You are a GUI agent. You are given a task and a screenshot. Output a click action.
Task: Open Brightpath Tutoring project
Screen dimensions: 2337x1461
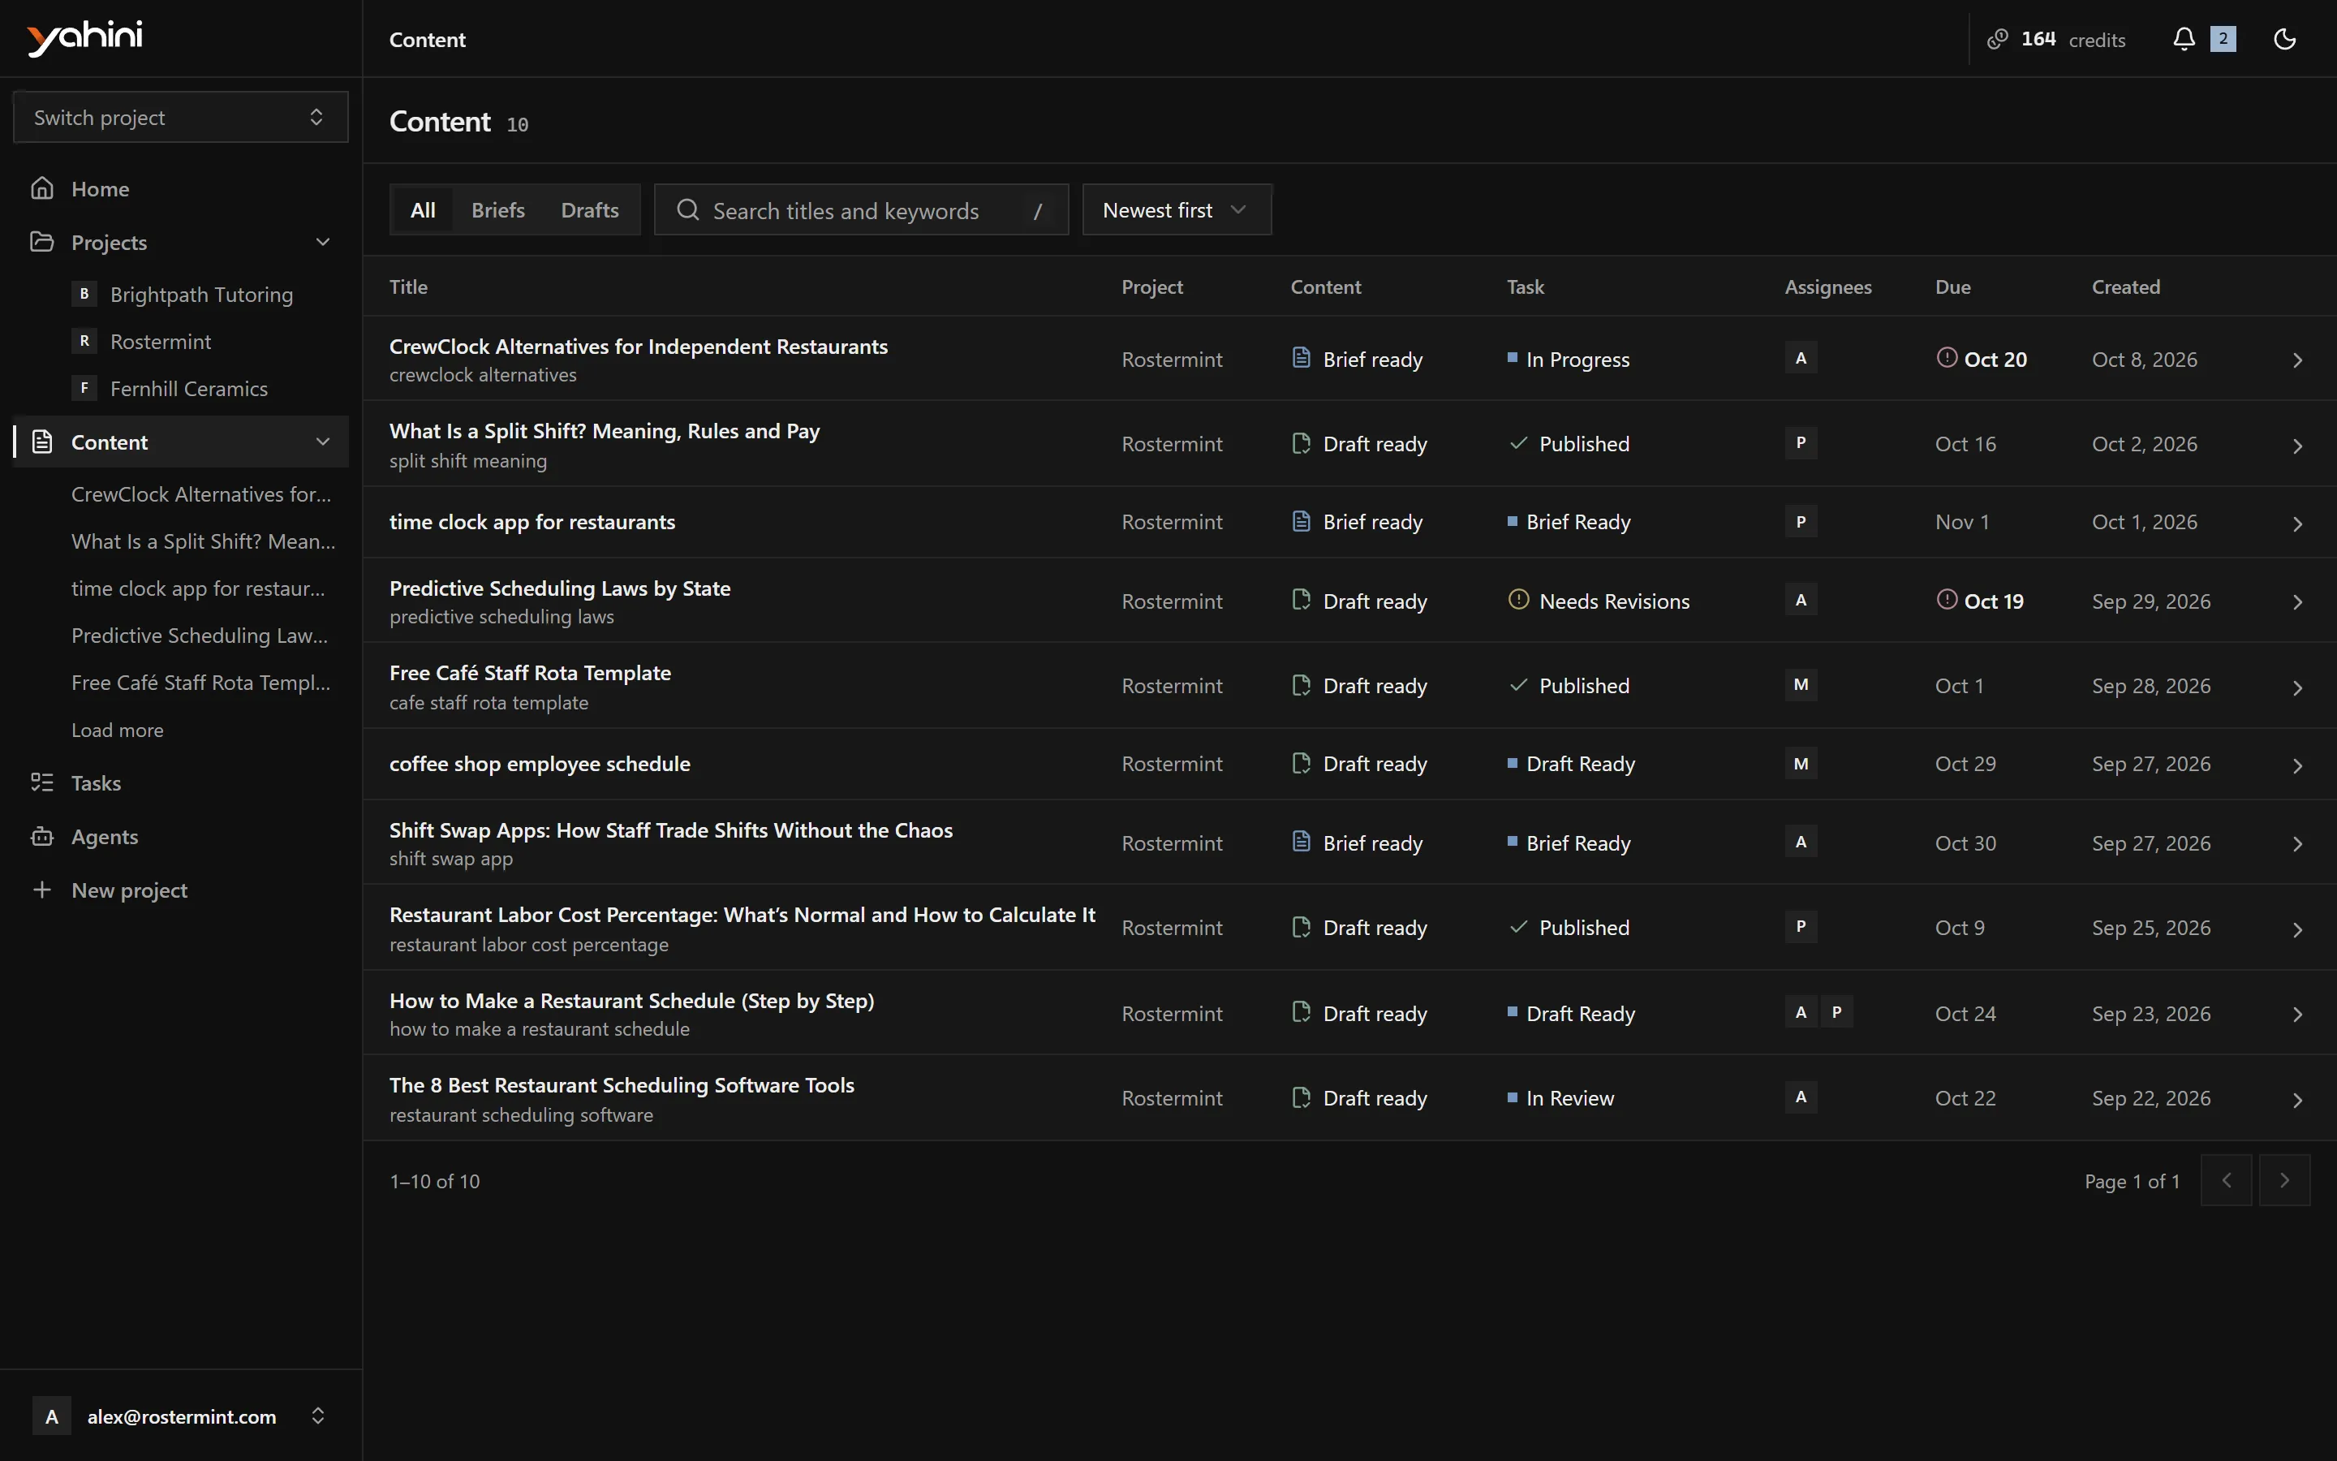(x=201, y=294)
